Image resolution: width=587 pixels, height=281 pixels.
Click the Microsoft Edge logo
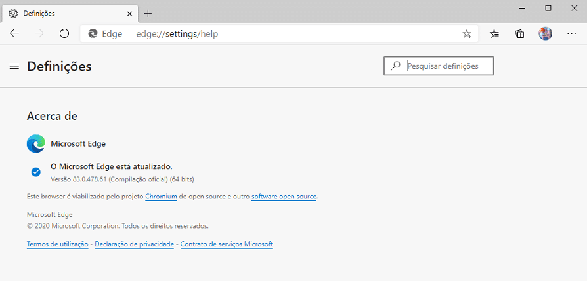[36, 143]
